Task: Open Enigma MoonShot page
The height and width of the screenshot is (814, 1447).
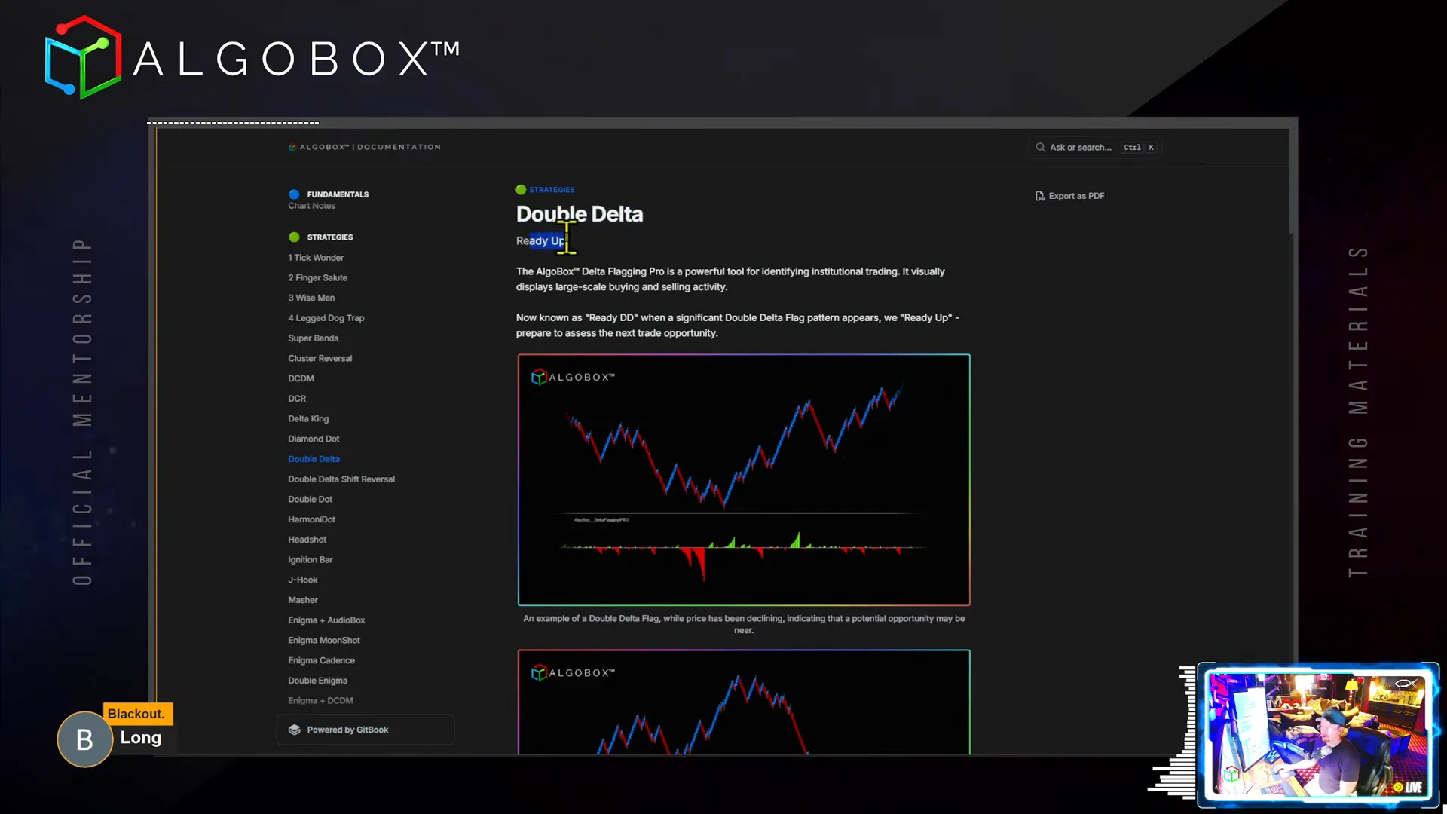Action: [323, 641]
